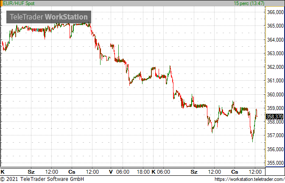Open the workstation.teletrader.com link
Viewport: 285px width, 183px height.
tap(250, 179)
